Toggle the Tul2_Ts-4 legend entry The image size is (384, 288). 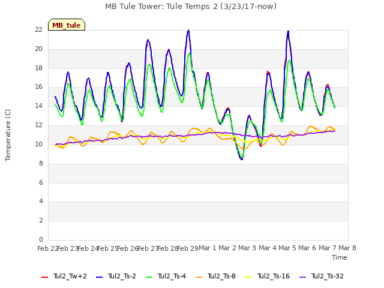(x=166, y=277)
